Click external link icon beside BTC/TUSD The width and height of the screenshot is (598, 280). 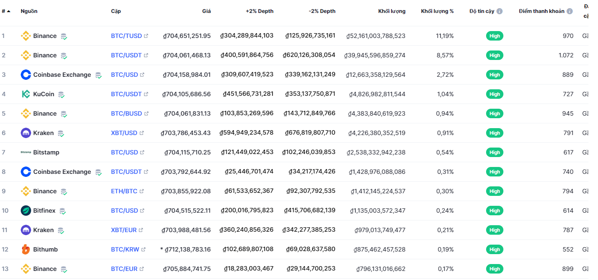tap(146, 36)
